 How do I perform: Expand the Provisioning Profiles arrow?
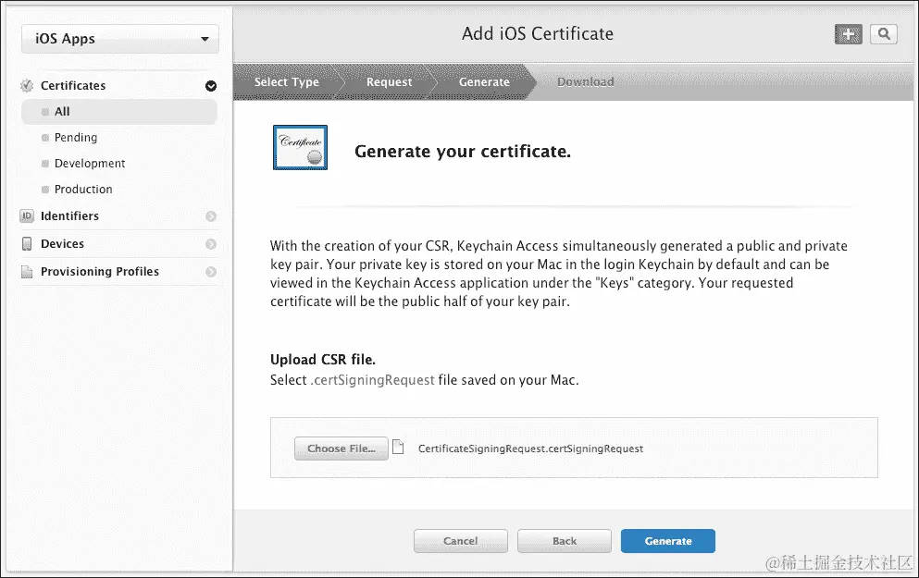tap(211, 272)
